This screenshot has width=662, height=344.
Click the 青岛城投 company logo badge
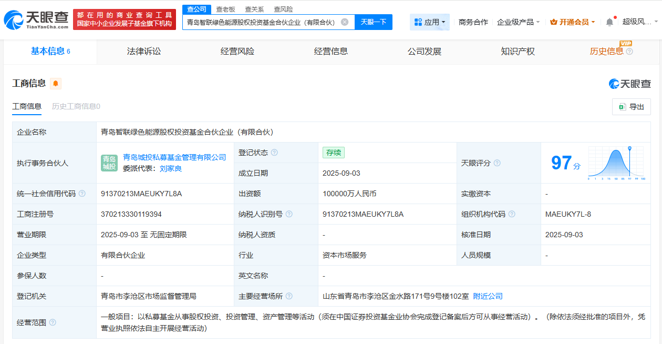(x=109, y=163)
